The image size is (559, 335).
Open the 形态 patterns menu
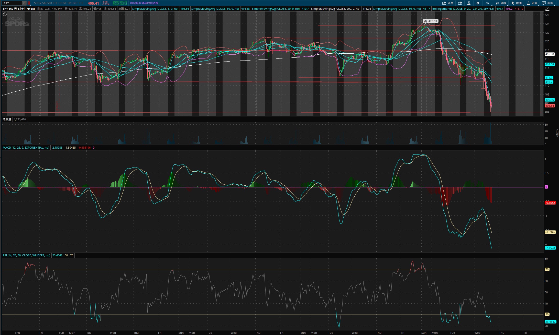coord(548,3)
